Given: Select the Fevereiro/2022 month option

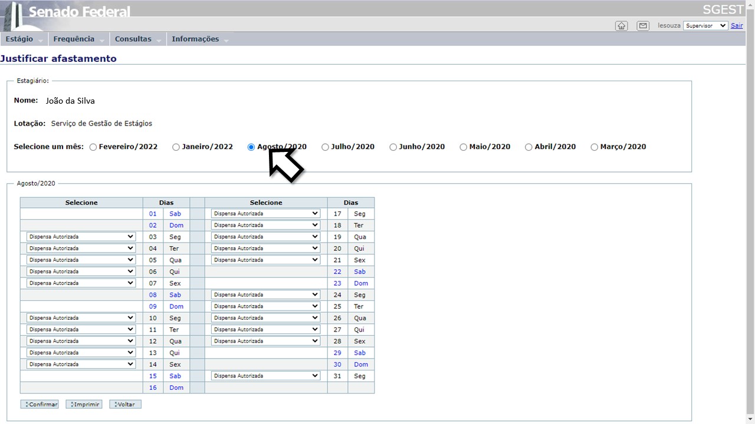Looking at the screenshot, I should click(x=93, y=147).
